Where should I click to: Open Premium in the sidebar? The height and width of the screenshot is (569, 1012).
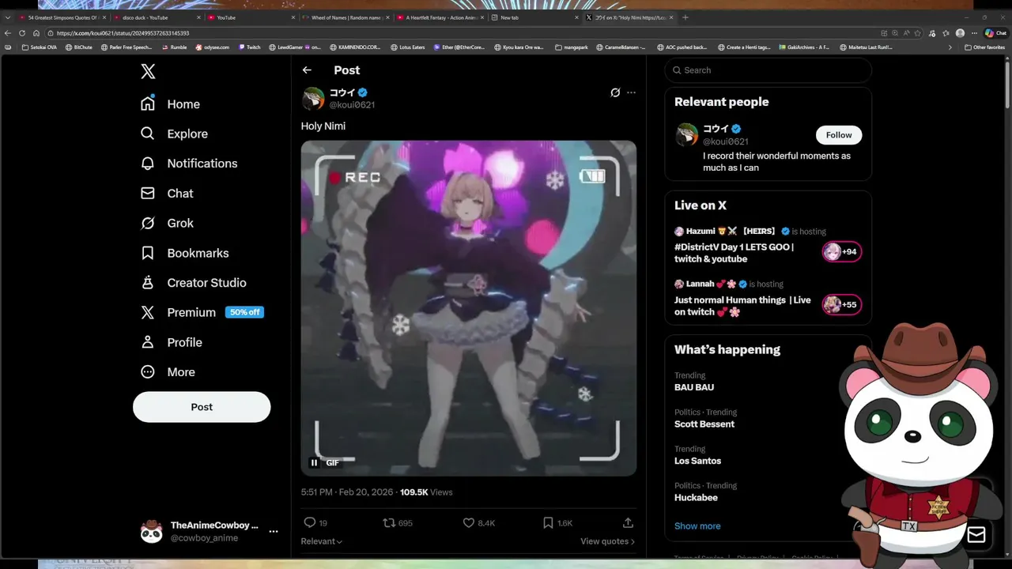202,312
